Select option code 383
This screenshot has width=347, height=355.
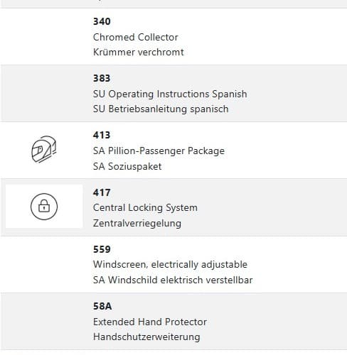click(x=102, y=78)
